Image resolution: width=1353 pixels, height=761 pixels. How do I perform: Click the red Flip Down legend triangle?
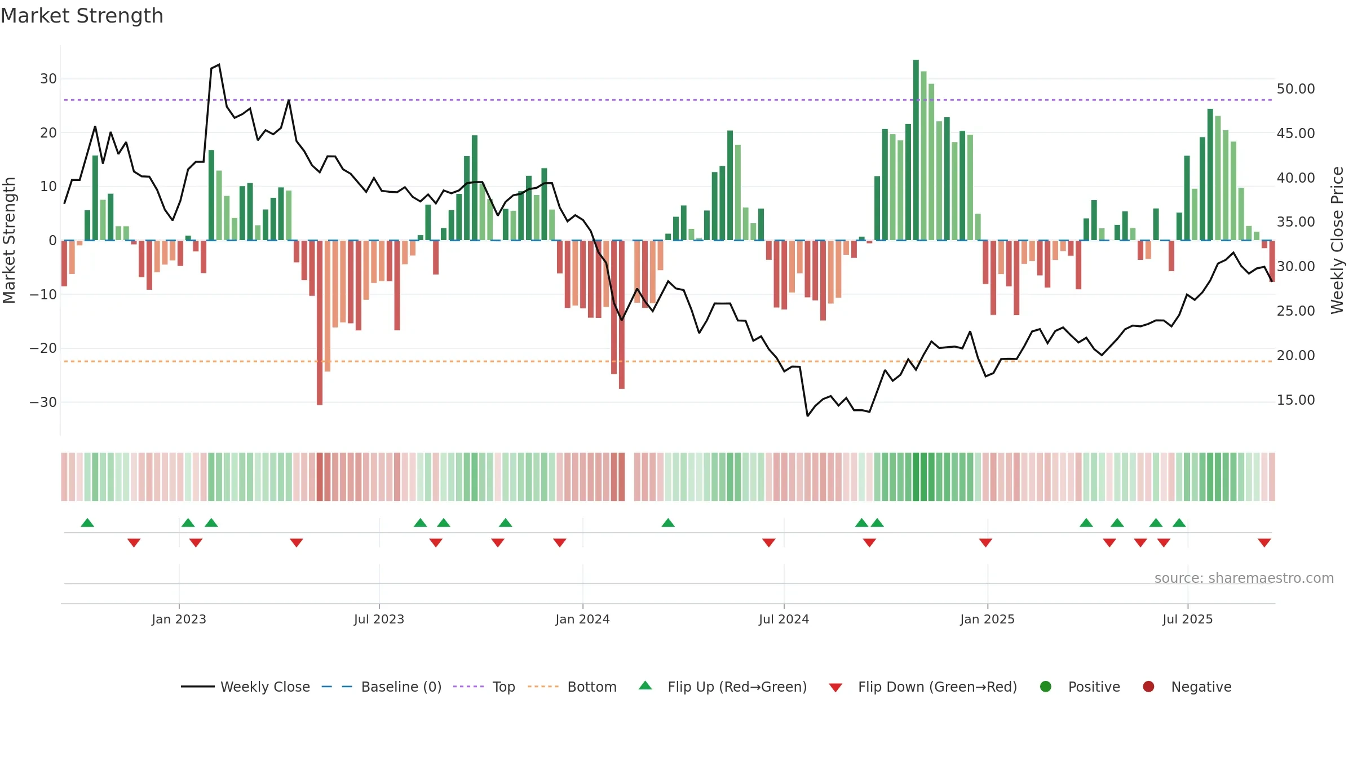(835, 688)
